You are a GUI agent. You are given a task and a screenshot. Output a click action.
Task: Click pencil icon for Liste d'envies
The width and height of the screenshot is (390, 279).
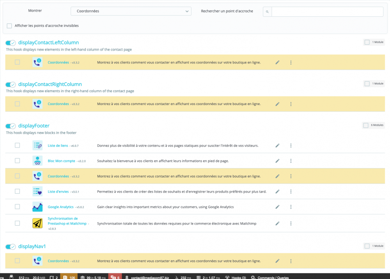tap(277, 191)
